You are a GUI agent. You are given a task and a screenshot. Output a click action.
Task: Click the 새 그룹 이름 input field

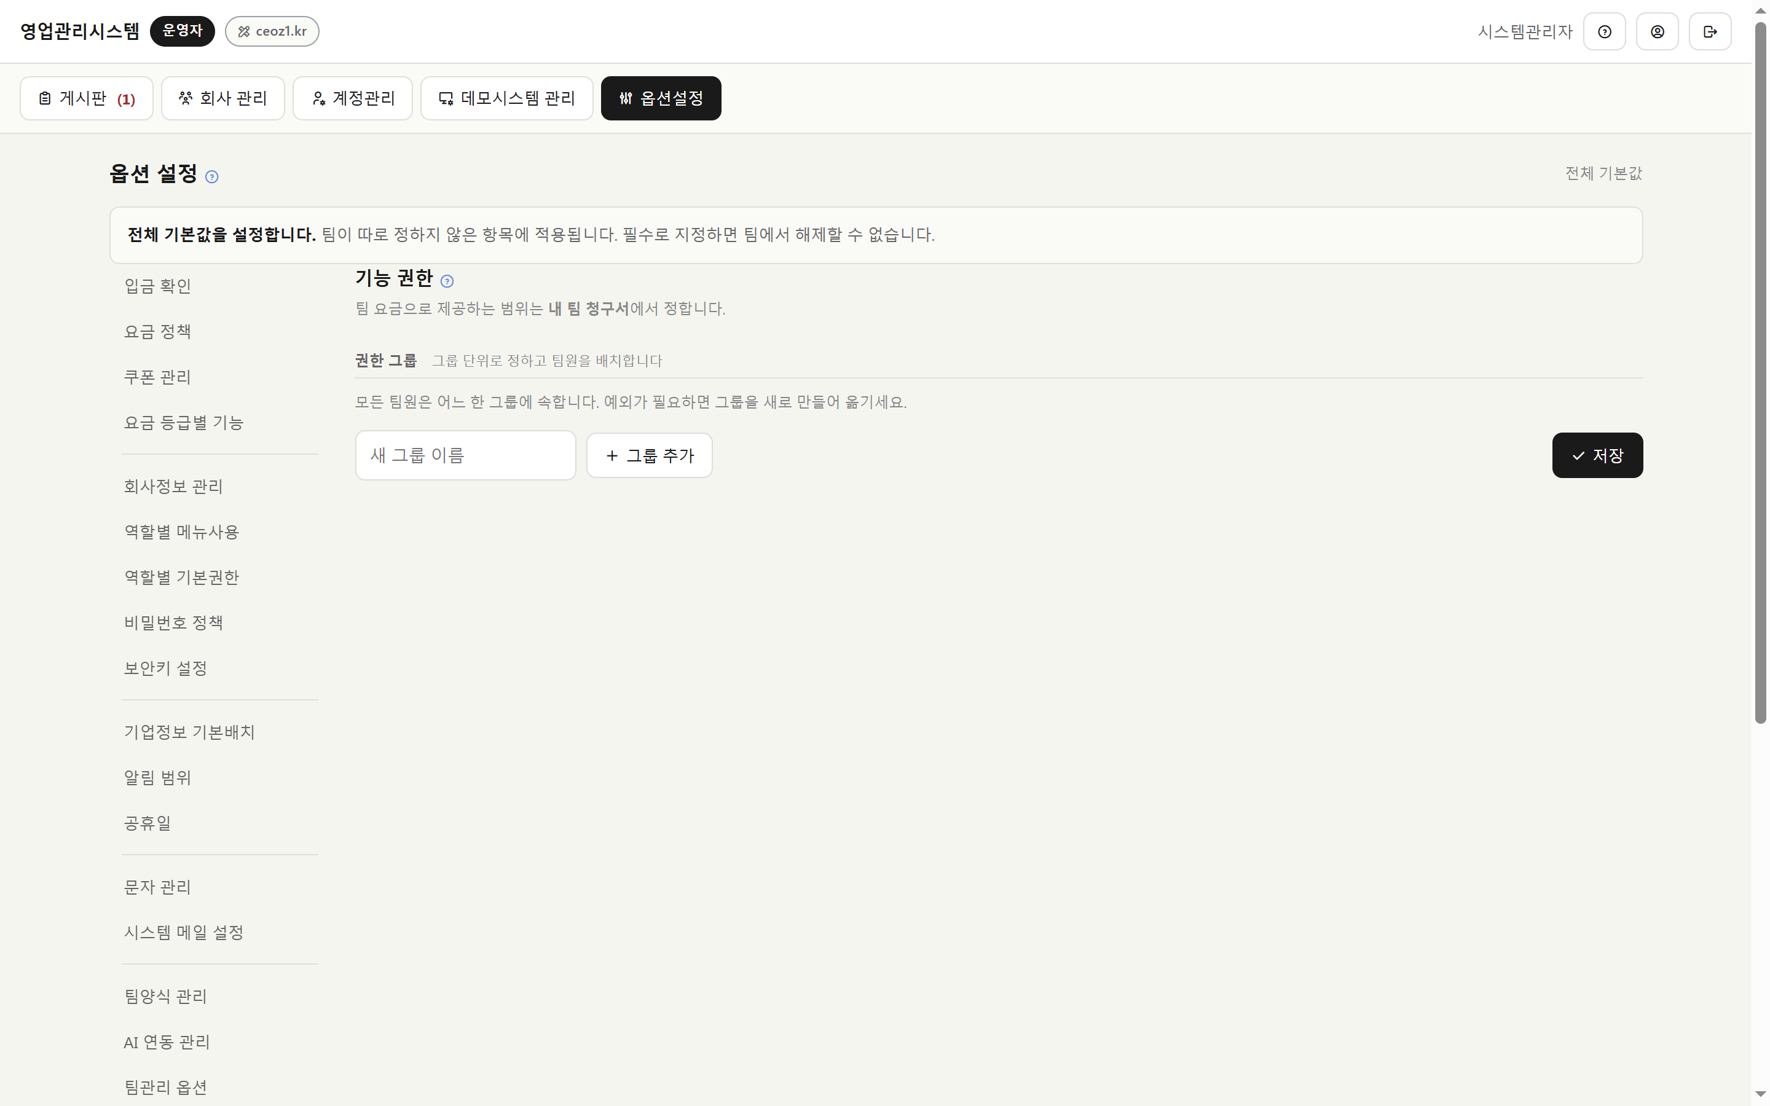pyautogui.click(x=465, y=455)
